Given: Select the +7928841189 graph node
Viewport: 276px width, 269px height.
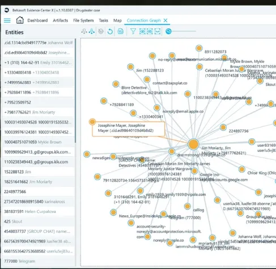Looking at the screenshot, I should click(x=104, y=101).
